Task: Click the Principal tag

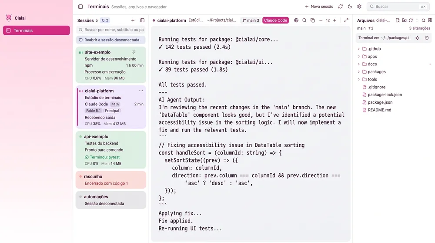Action: 112,111
